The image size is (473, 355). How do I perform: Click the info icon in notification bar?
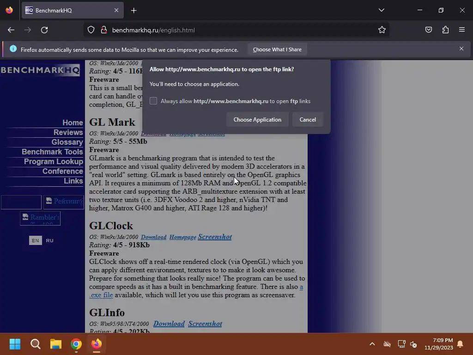click(x=13, y=49)
